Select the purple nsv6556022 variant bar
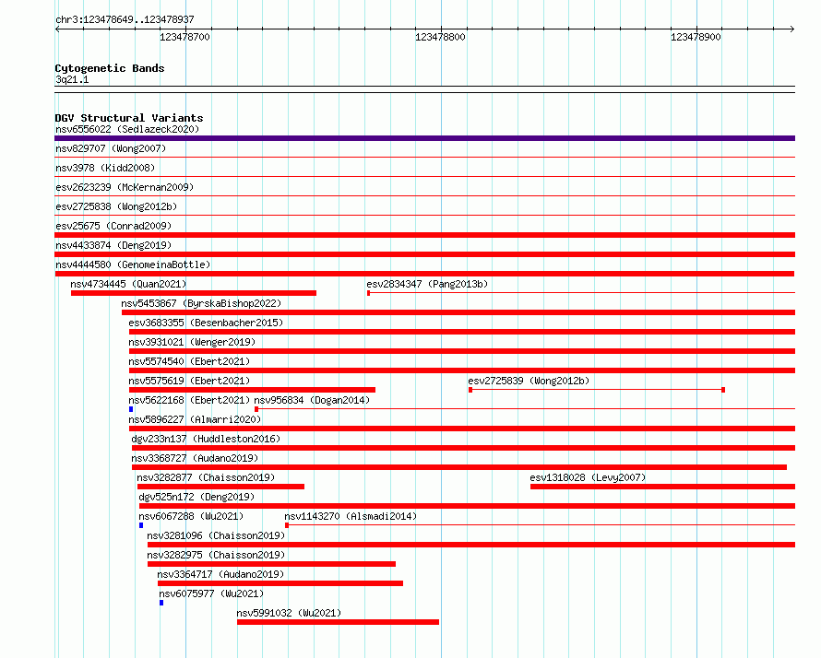 (x=424, y=138)
